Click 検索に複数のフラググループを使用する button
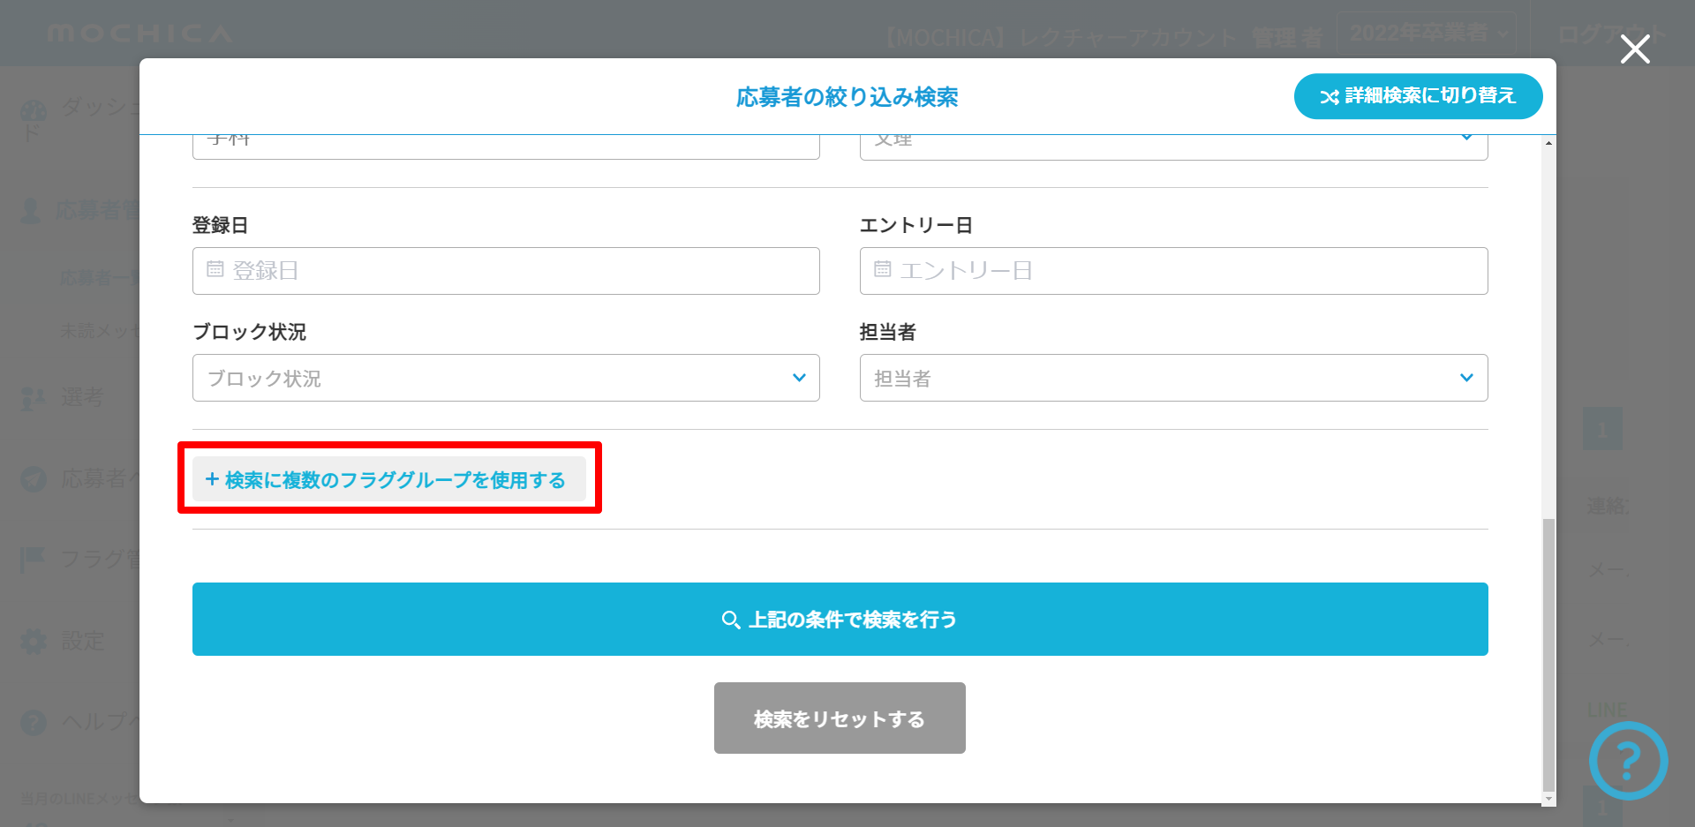The image size is (1695, 827). 389,479
